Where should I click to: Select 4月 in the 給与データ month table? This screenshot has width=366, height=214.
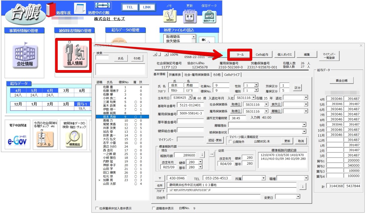[x=18, y=90]
